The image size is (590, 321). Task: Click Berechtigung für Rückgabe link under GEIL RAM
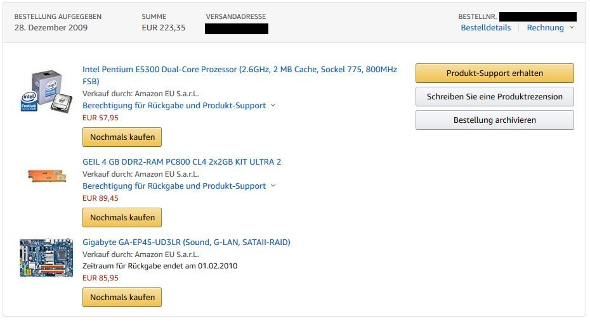pos(174,186)
